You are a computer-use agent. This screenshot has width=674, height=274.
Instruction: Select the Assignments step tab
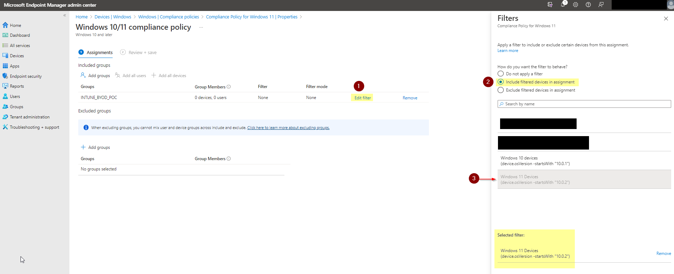pos(96,52)
